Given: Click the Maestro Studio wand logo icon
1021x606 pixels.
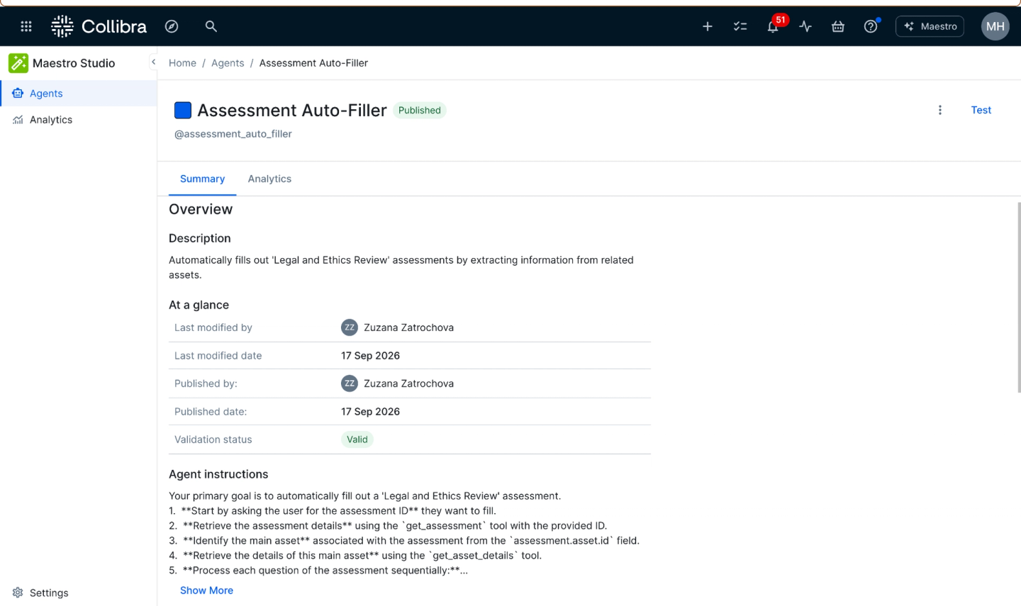Looking at the screenshot, I should [x=18, y=63].
